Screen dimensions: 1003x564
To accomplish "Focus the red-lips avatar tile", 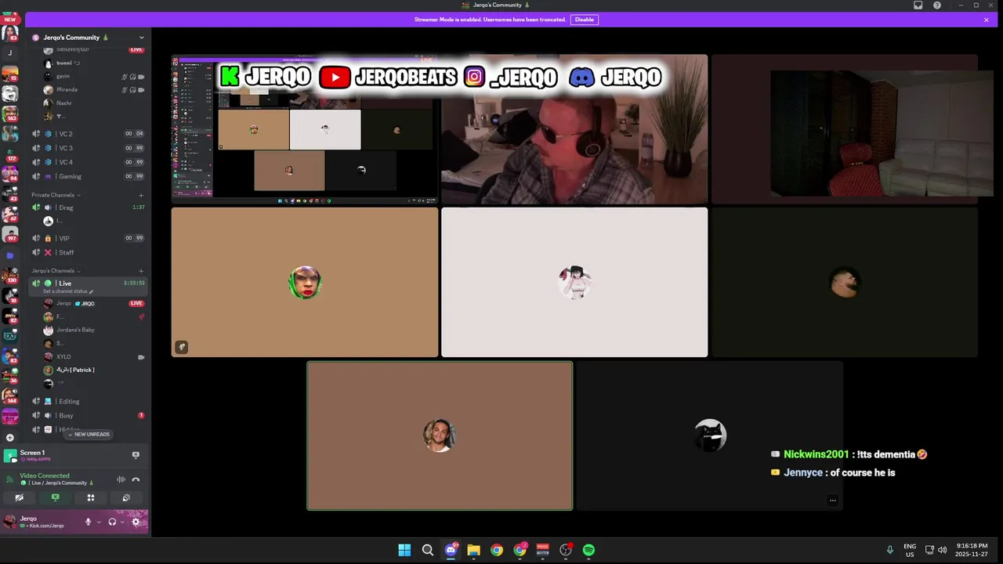I will (305, 282).
